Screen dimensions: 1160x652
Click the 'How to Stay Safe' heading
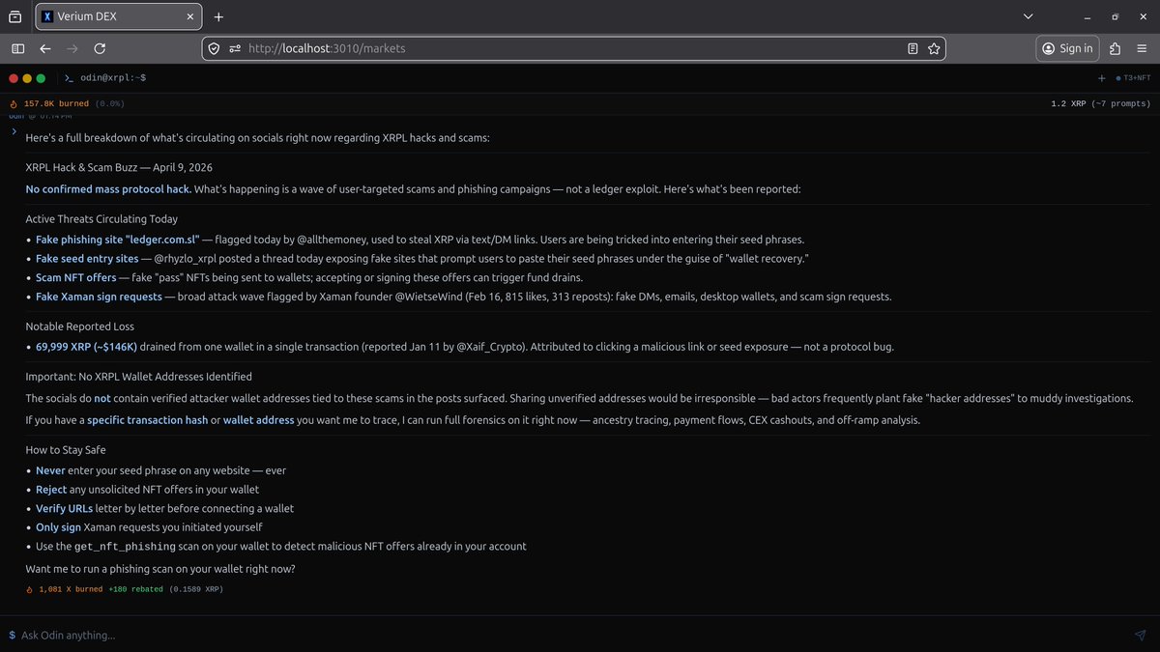[x=66, y=450]
